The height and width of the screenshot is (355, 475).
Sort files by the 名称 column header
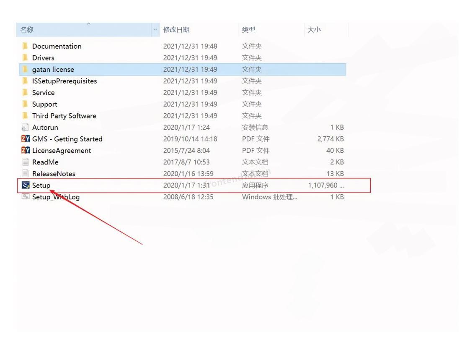84,30
